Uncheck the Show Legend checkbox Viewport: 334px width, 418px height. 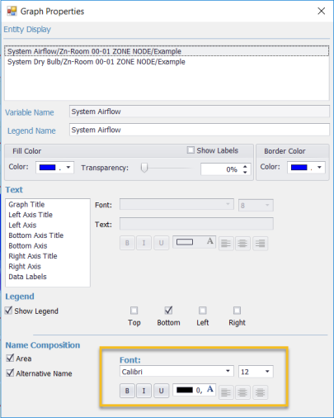pos(9,311)
